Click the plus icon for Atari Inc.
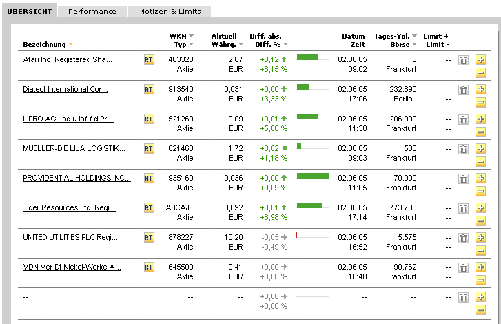Screen dimensions: 501x324 coord(480,60)
